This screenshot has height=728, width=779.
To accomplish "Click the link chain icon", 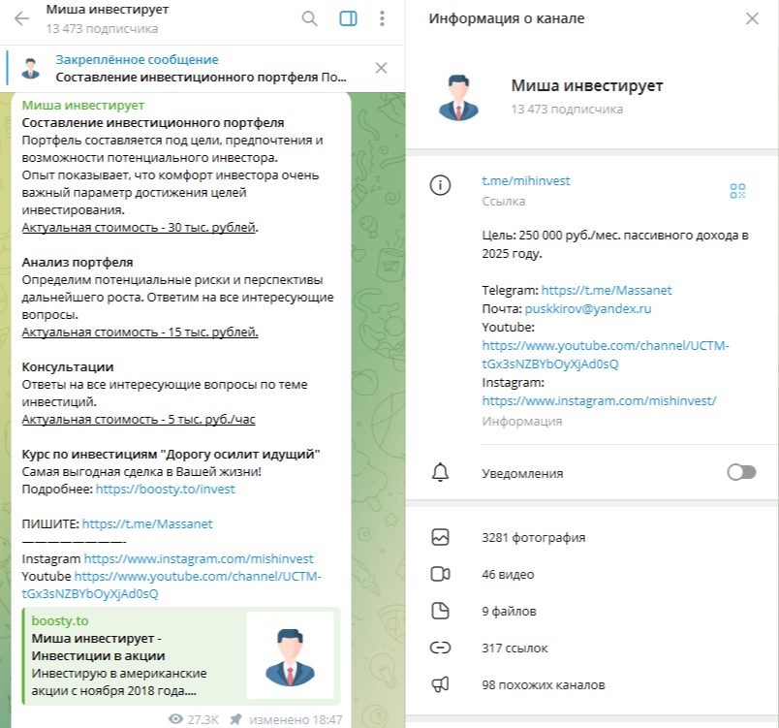I will coord(440,648).
